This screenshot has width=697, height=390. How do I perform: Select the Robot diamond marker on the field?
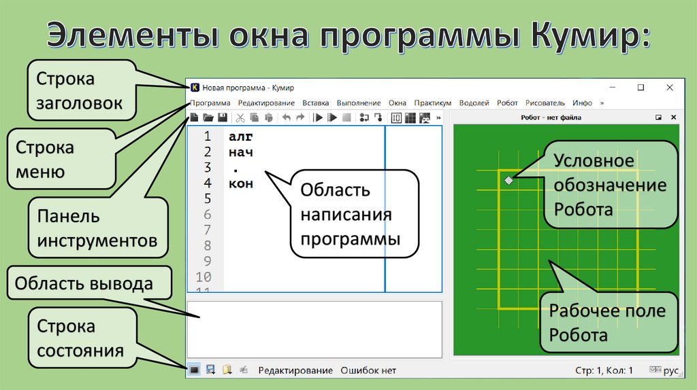coord(509,180)
